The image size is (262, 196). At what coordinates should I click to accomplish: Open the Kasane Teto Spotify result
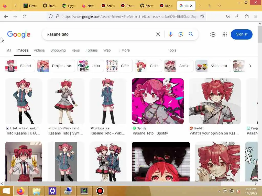(150, 133)
